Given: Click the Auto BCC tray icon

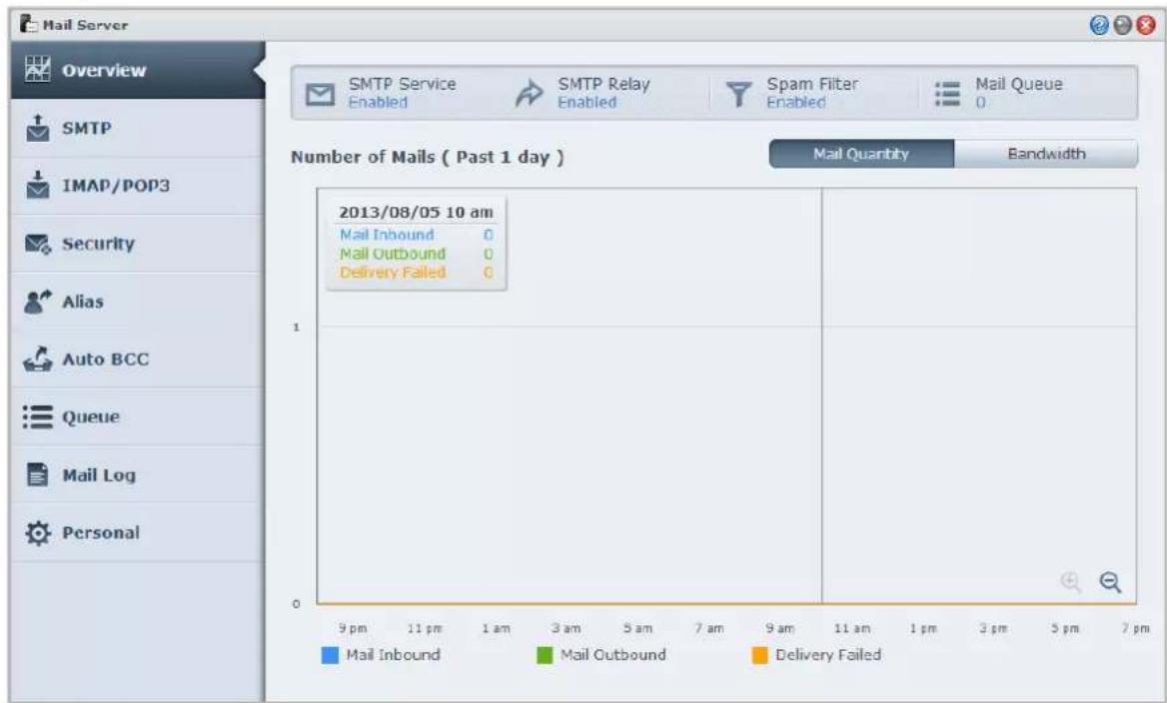Looking at the screenshot, I should [38, 359].
